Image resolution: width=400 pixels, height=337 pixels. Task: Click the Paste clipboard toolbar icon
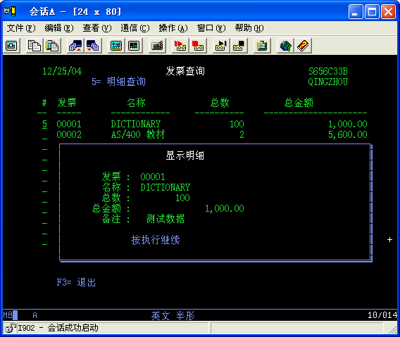(52, 46)
